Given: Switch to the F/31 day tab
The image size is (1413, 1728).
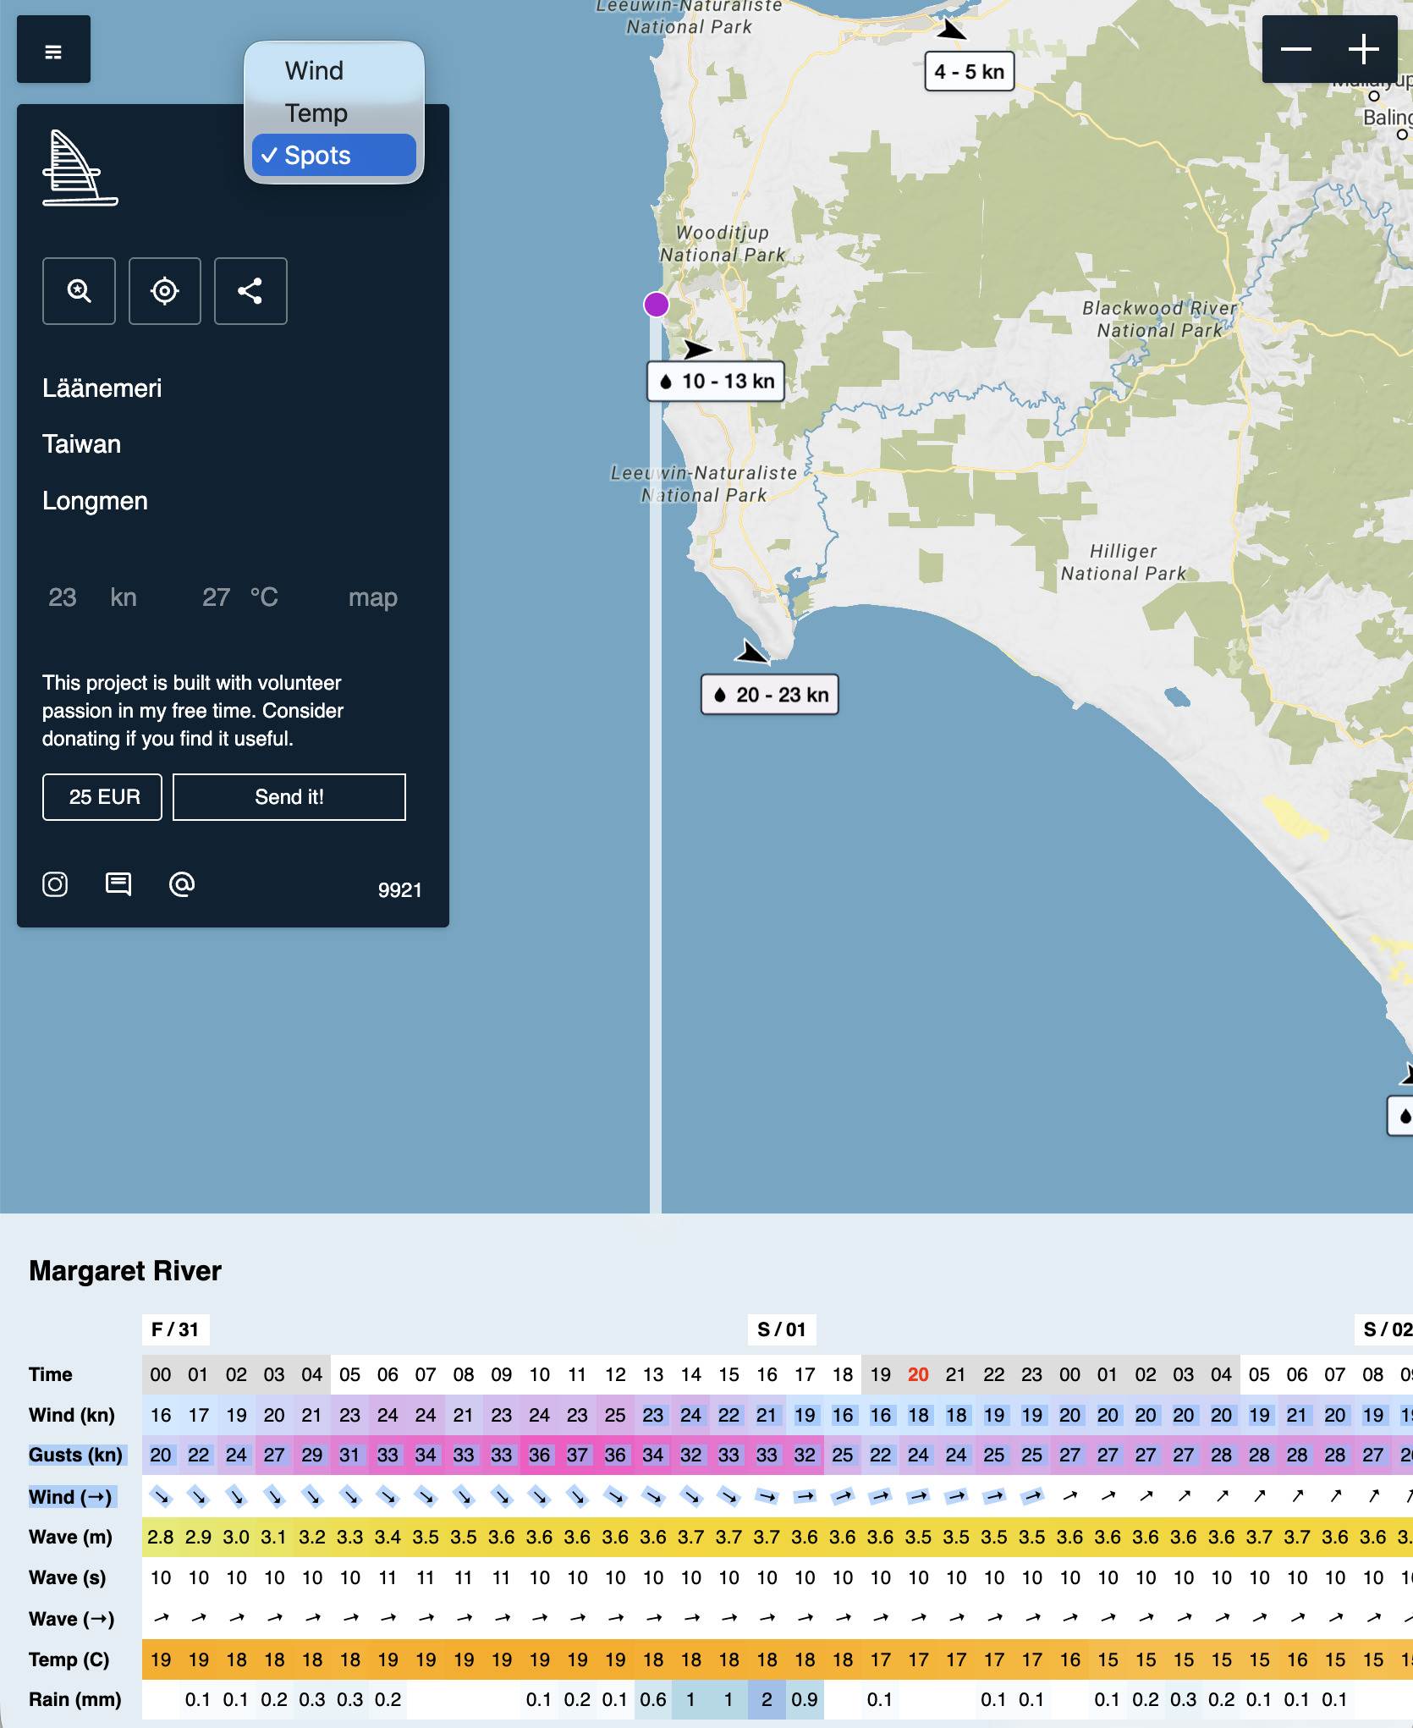Looking at the screenshot, I should point(175,1329).
